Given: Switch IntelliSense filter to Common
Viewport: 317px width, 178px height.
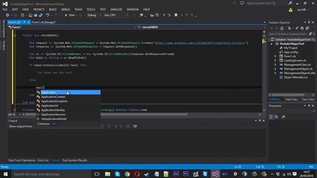Looking at the screenshot, I should [x=44, y=124].
